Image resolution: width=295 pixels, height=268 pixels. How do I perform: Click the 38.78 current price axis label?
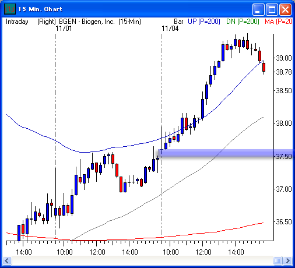284,72
